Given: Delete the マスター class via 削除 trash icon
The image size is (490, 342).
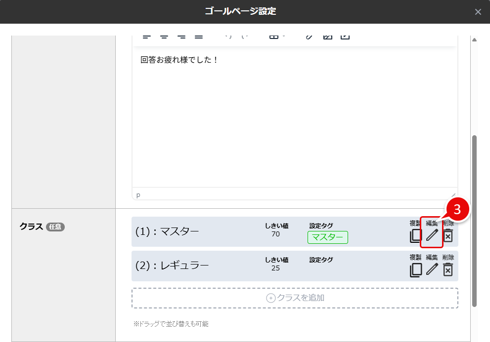Looking at the screenshot, I should pos(447,236).
